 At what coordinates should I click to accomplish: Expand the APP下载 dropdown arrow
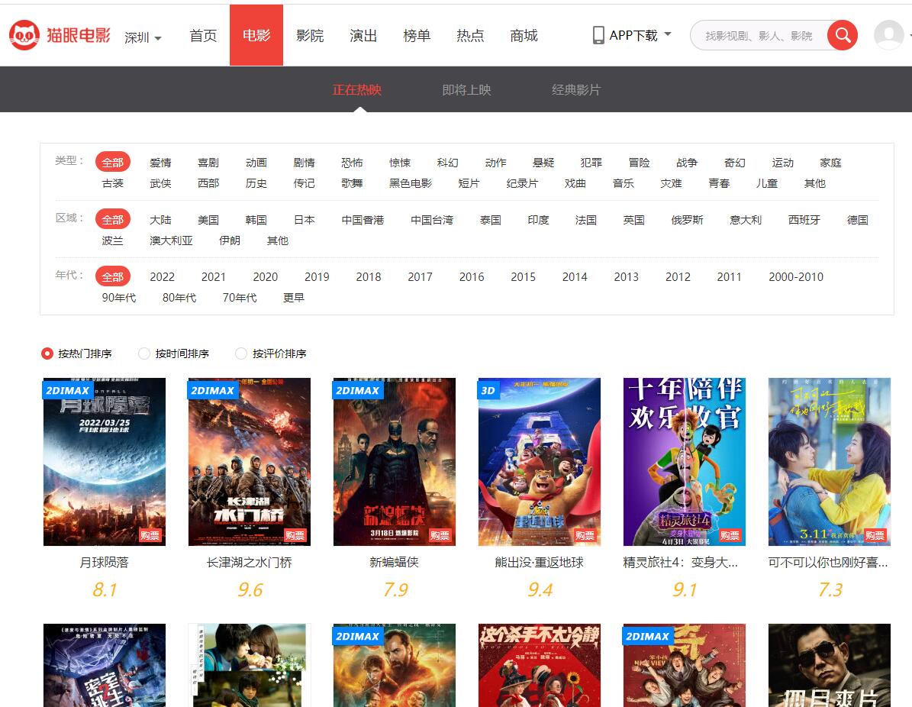point(668,34)
